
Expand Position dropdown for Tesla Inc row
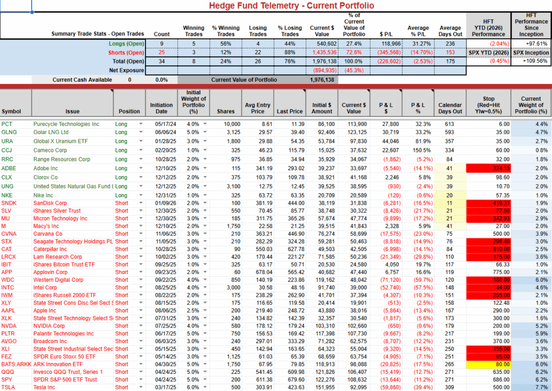point(141,387)
